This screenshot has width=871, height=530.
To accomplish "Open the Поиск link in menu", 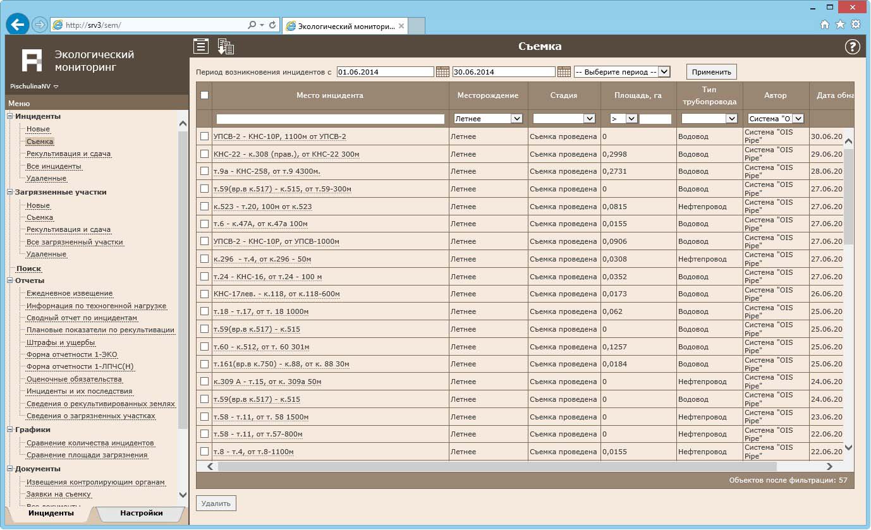I will click(28, 268).
